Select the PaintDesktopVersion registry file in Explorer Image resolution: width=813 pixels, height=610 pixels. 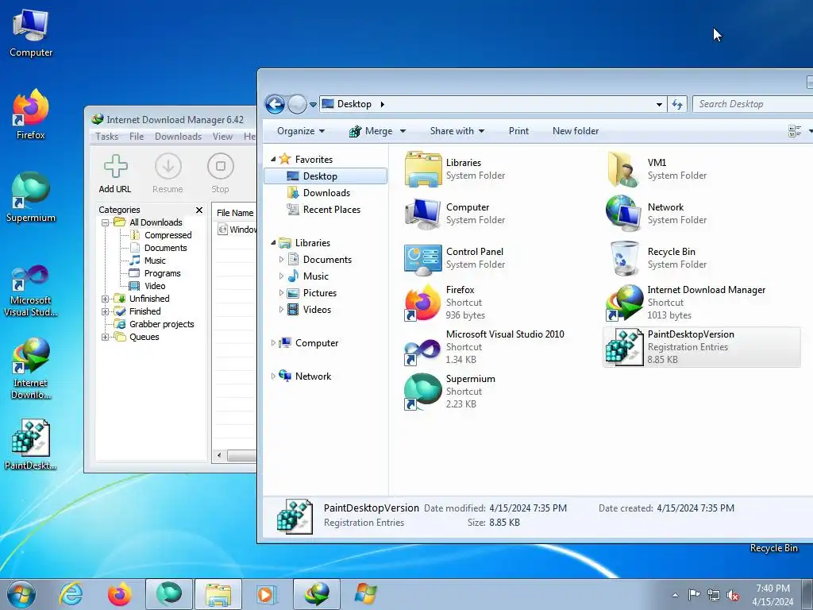tap(702, 347)
